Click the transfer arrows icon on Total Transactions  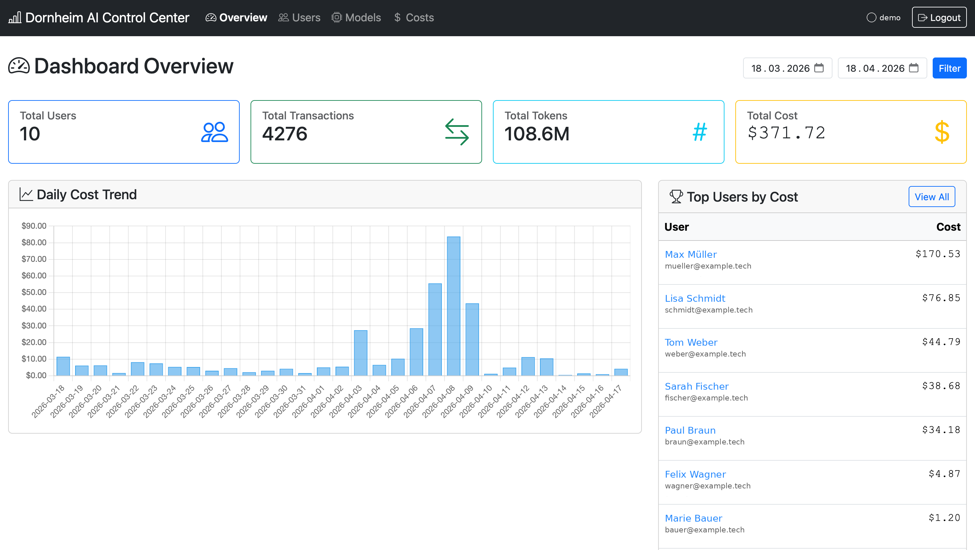click(x=458, y=132)
